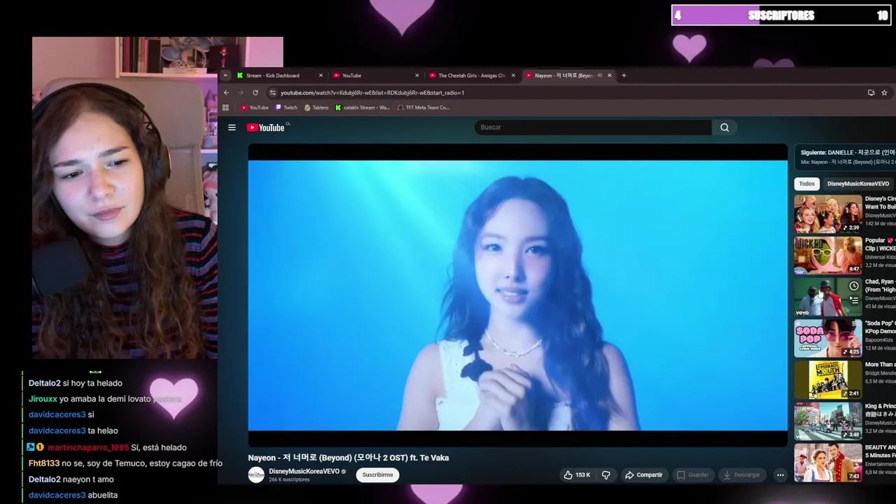Open the Soda Pop KPop Demon thumbnail
Image resolution: width=896 pixels, height=504 pixels.
827,338
